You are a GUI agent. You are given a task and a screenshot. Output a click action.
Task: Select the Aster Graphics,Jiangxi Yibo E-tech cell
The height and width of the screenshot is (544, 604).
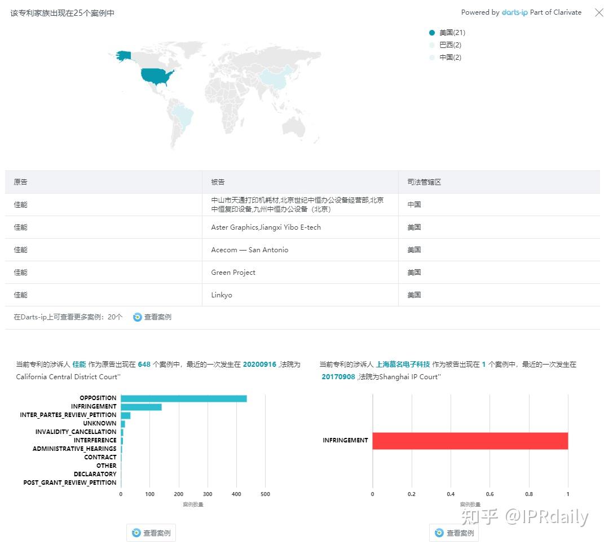tap(299, 227)
